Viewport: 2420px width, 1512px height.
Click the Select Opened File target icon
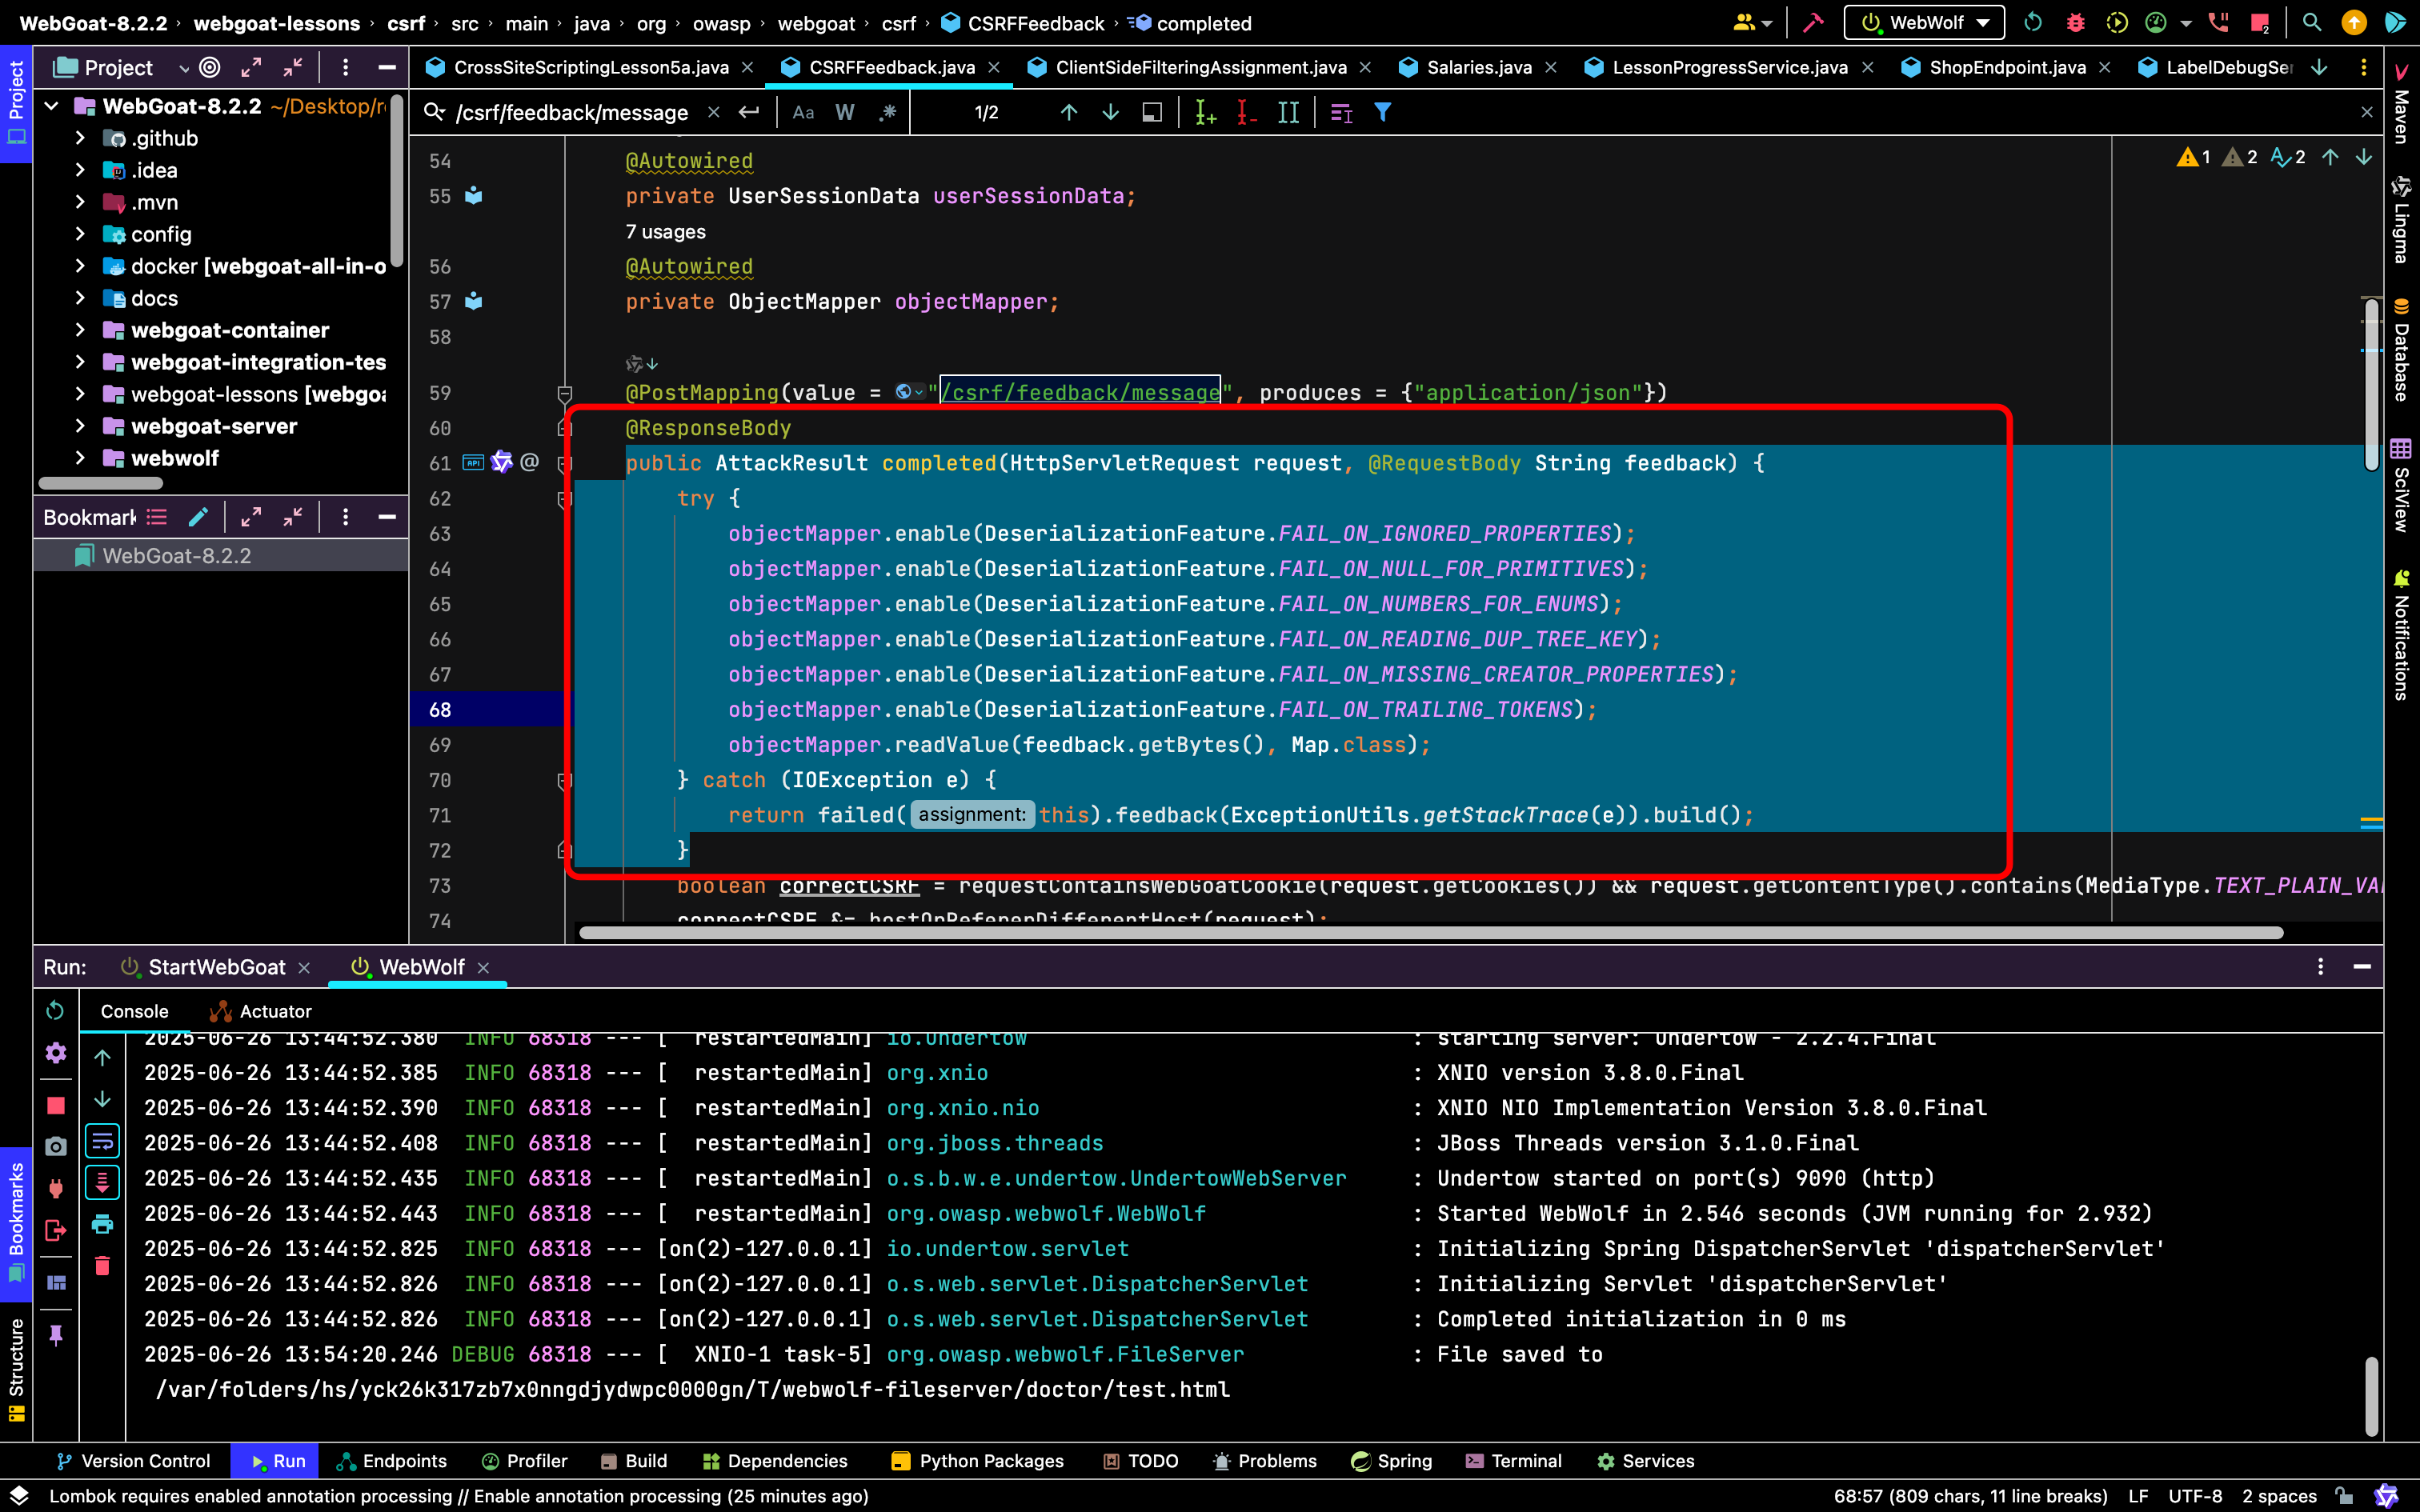point(210,67)
